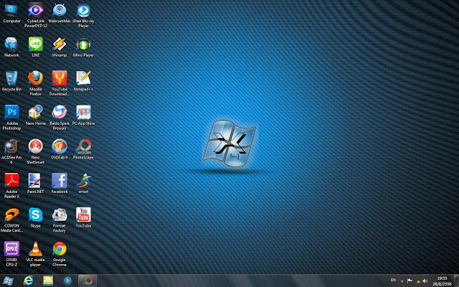The height and width of the screenshot is (287, 459).
Task: Open the volume speaker tray icon
Action: 425,281
